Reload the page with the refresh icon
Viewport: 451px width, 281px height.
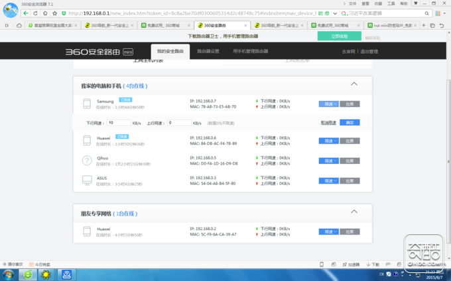click(35, 13)
